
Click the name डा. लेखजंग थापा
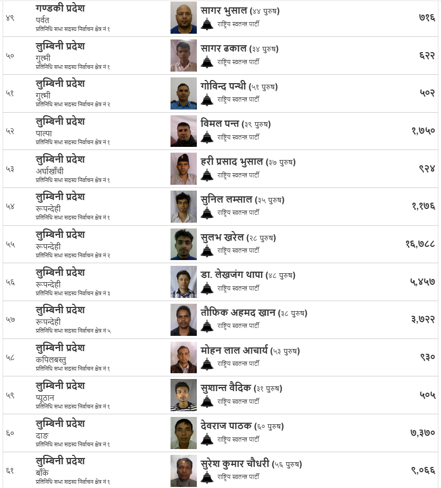click(x=238, y=275)
